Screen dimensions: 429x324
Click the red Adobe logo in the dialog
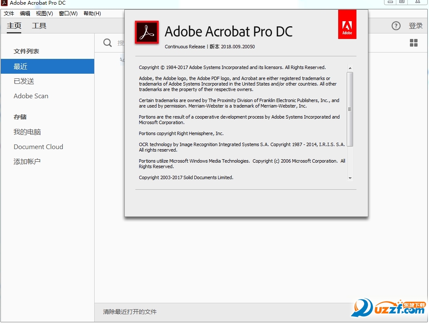347,24
